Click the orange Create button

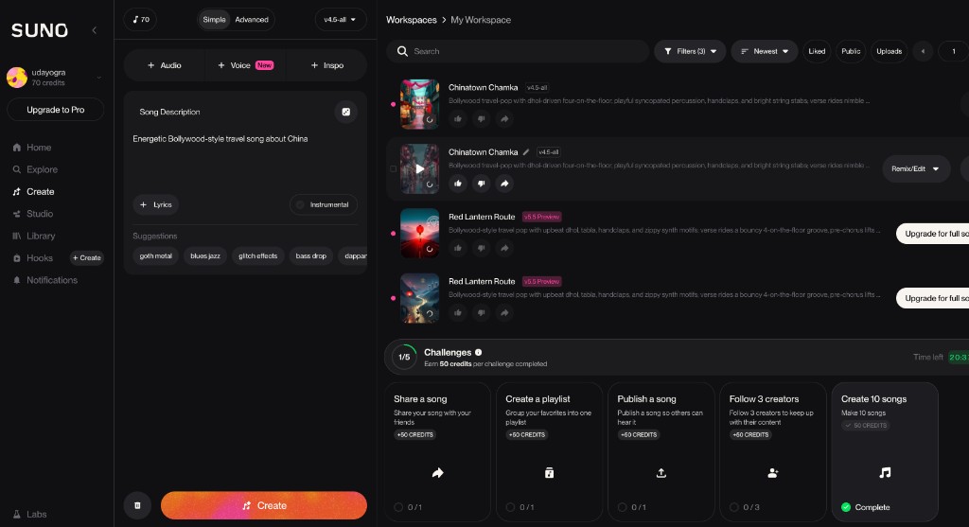point(264,505)
